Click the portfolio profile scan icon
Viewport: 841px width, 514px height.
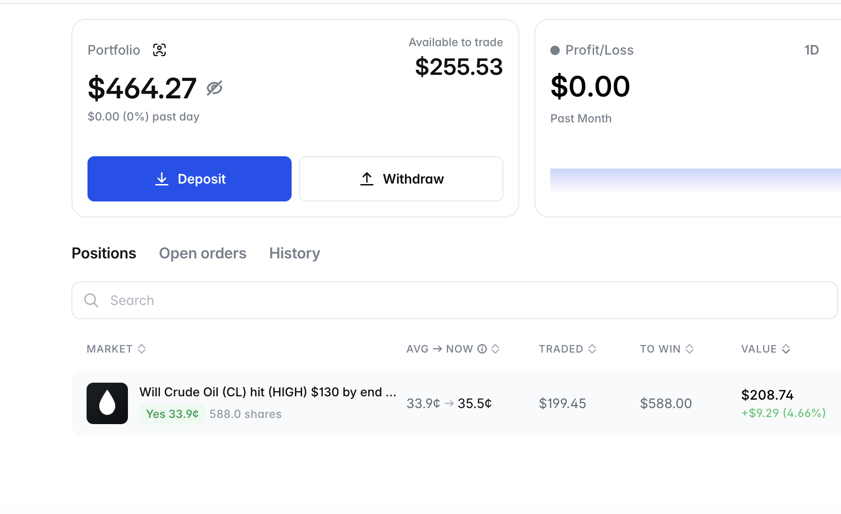[159, 50]
